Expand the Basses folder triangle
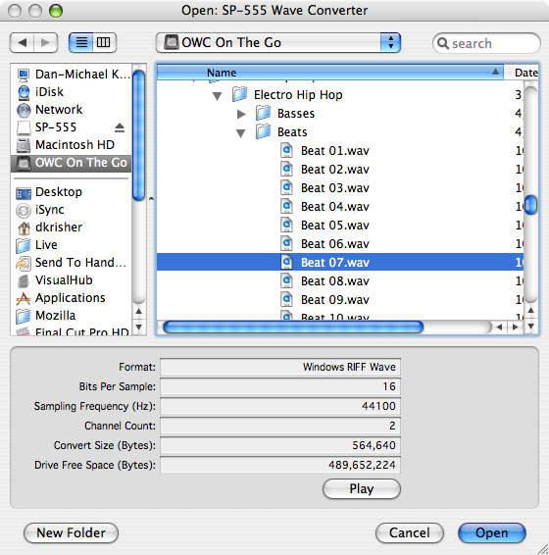549x555 pixels. (241, 114)
